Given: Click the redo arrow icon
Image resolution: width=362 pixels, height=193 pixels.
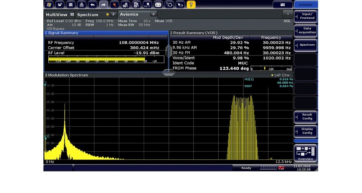Looking at the screenshot, I should point(103,5).
